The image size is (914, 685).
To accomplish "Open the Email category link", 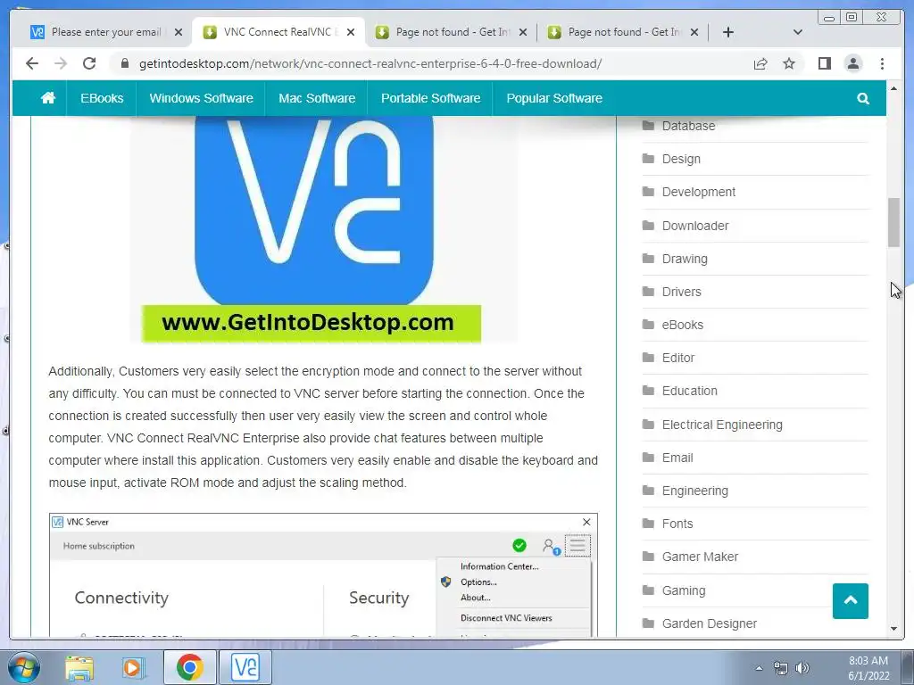I will 677,458.
